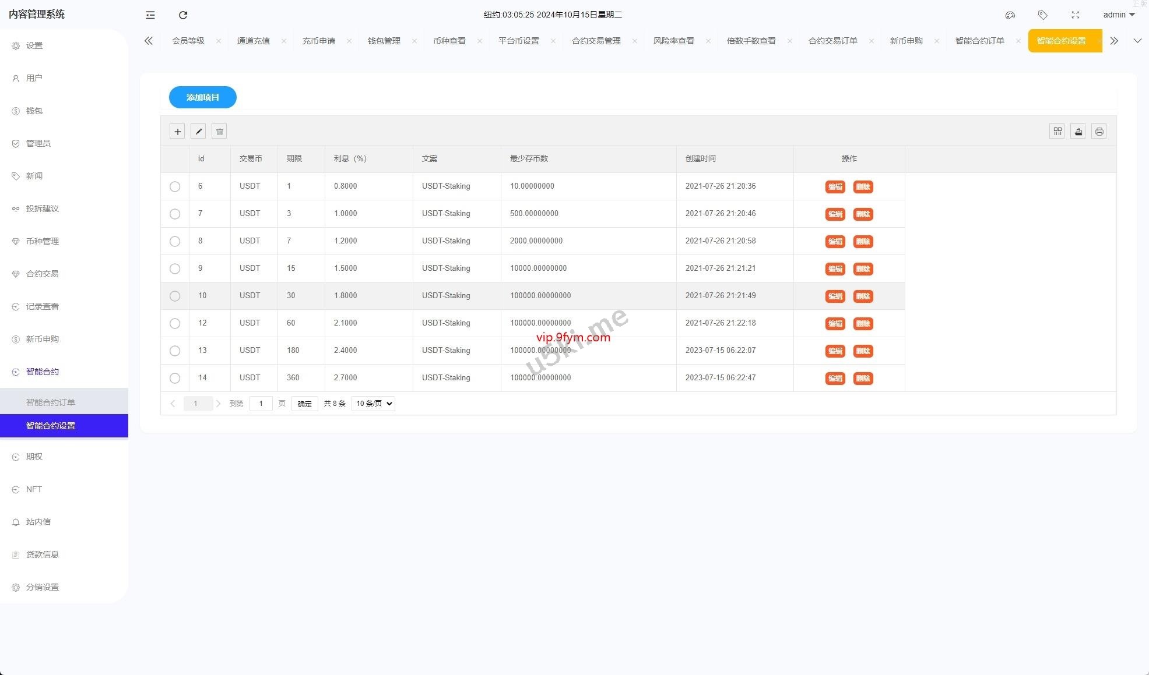Click the refresh icon in top header
1149x675 pixels.
(x=183, y=15)
